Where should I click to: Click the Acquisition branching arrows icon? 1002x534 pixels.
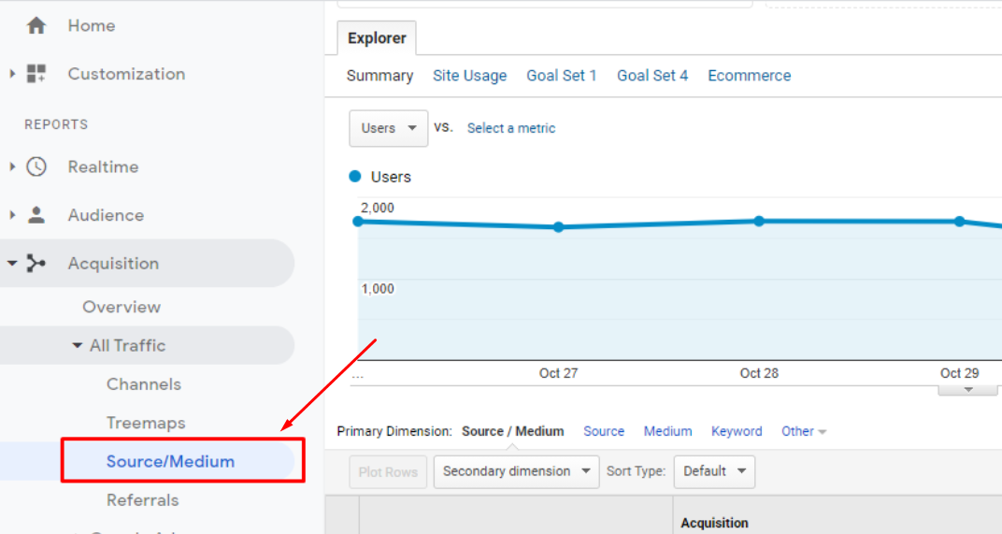pos(36,263)
